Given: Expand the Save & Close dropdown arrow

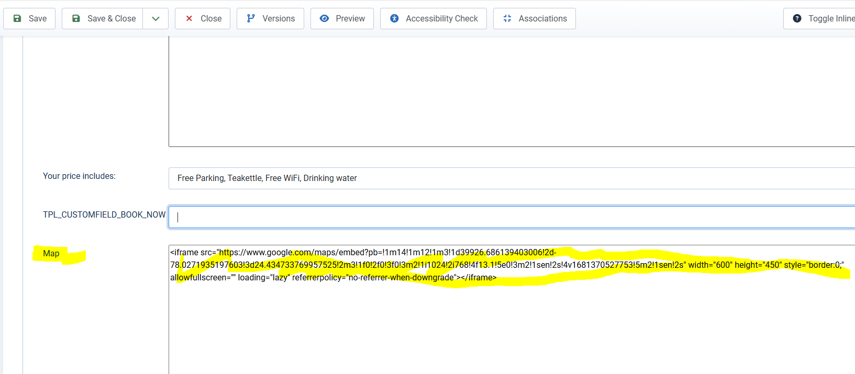Looking at the screenshot, I should 156,18.
